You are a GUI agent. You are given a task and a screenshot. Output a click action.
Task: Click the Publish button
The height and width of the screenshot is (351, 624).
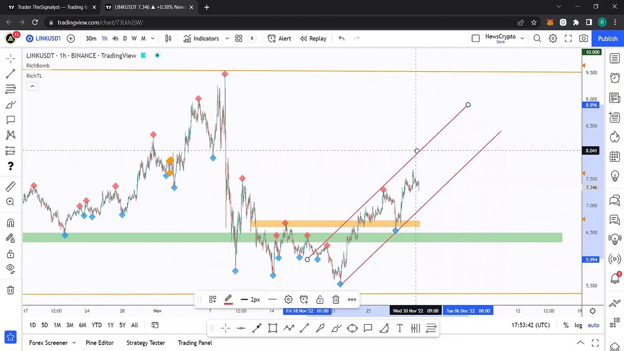click(607, 39)
